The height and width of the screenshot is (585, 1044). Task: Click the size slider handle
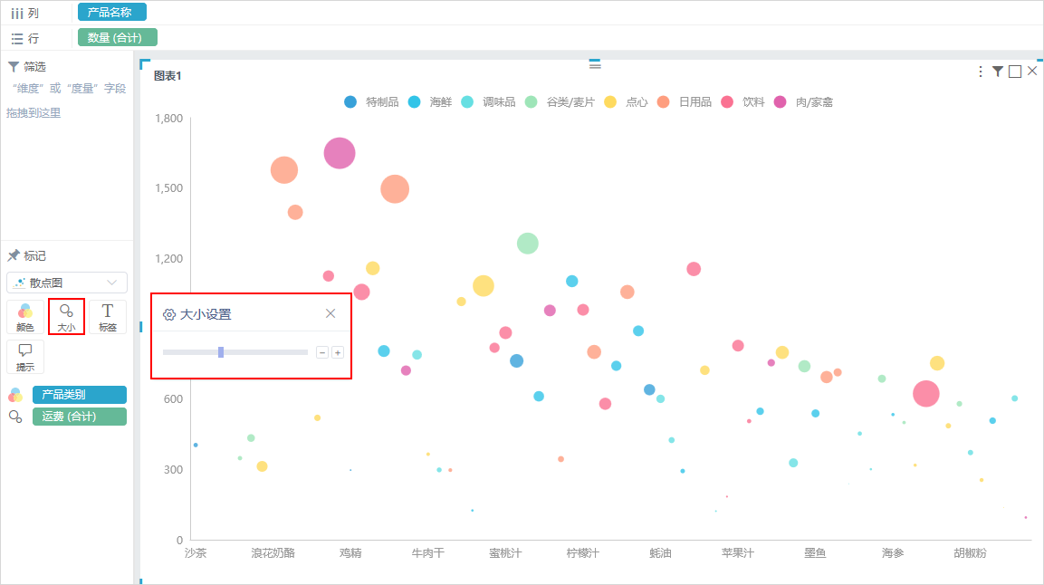[x=221, y=352]
